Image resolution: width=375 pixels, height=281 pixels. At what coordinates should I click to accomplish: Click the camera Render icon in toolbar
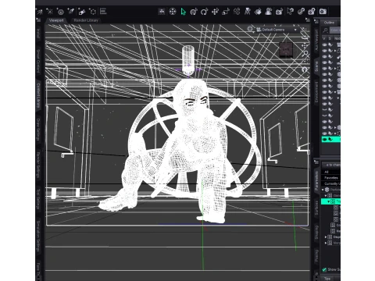[x=323, y=12]
